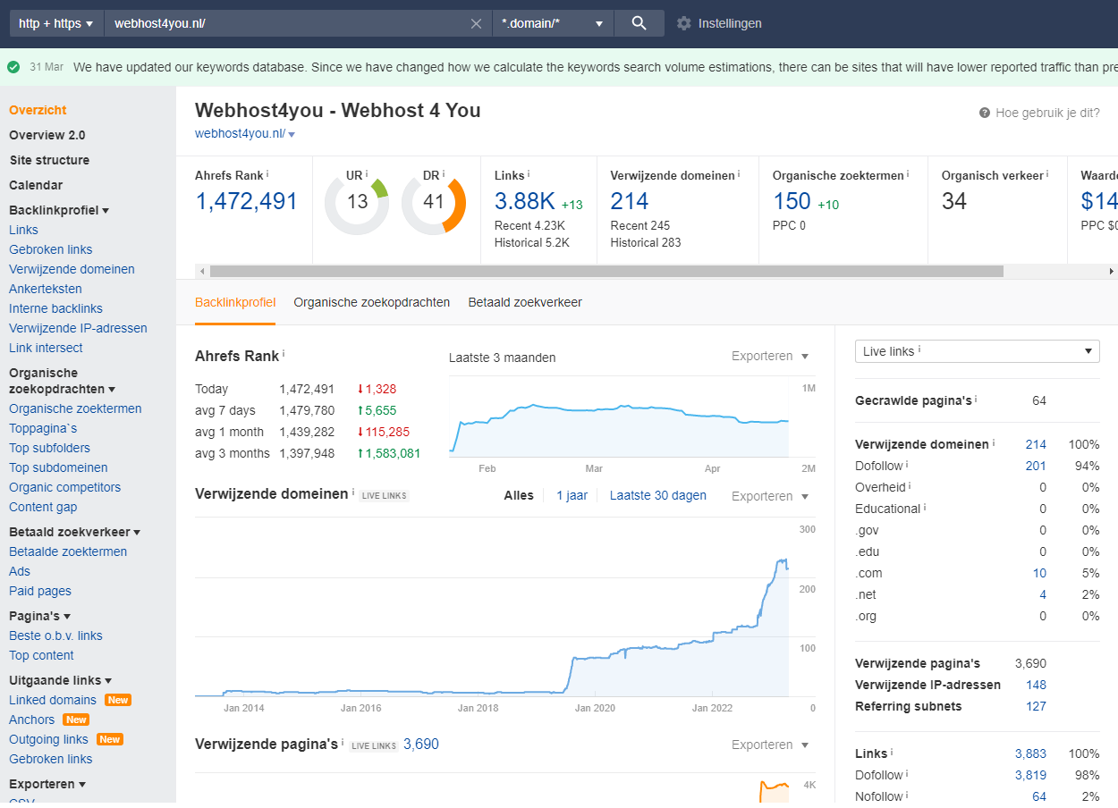Viewport: 1118px width, 808px height.
Task: Click the magnifier search button
Action: [639, 23]
